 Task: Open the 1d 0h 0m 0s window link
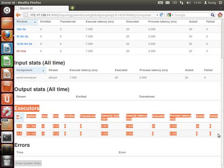click(x=24, y=44)
